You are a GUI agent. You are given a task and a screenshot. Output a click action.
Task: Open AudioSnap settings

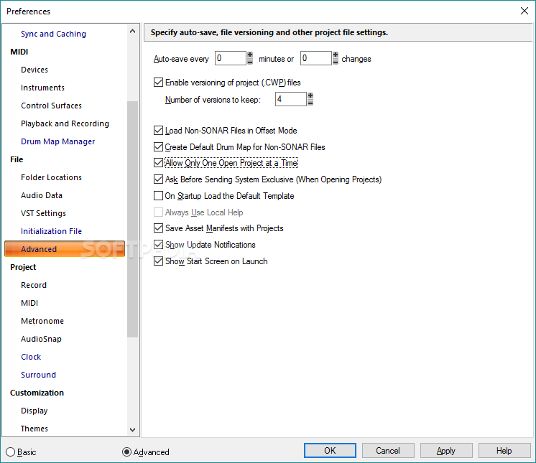click(x=41, y=339)
